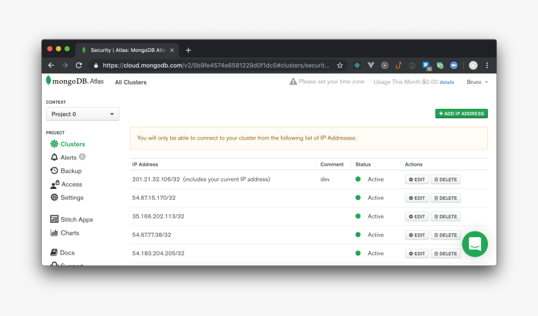Click the circular target extension icon
The height and width of the screenshot is (316, 538).
pyautogui.click(x=385, y=65)
